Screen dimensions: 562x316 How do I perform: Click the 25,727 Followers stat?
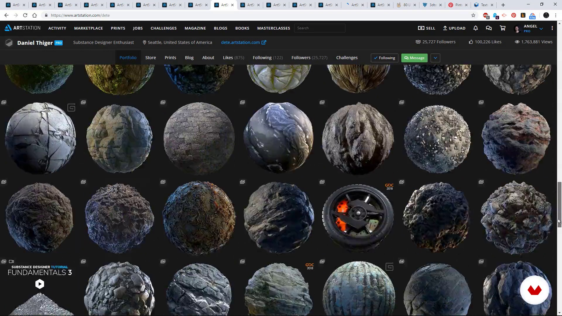tap(435, 42)
